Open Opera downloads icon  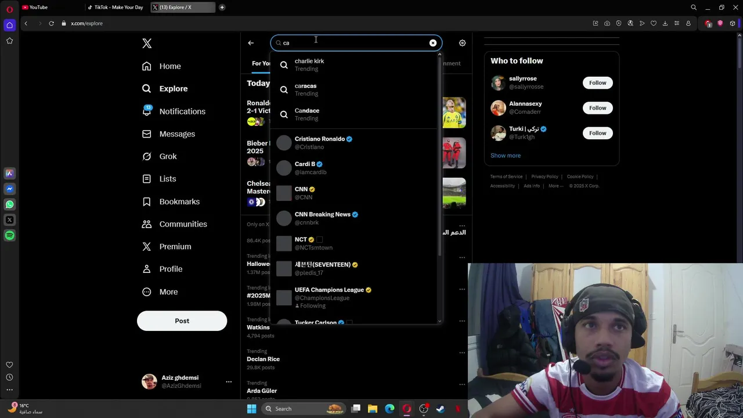tap(665, 23)
